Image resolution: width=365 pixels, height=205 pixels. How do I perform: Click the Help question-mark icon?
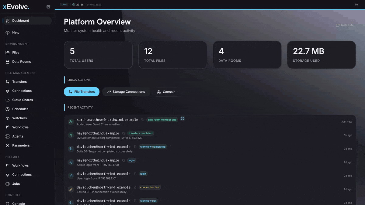[8, 32]
